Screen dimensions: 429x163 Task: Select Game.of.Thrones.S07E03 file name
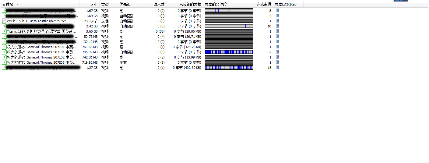pos(42,62)
